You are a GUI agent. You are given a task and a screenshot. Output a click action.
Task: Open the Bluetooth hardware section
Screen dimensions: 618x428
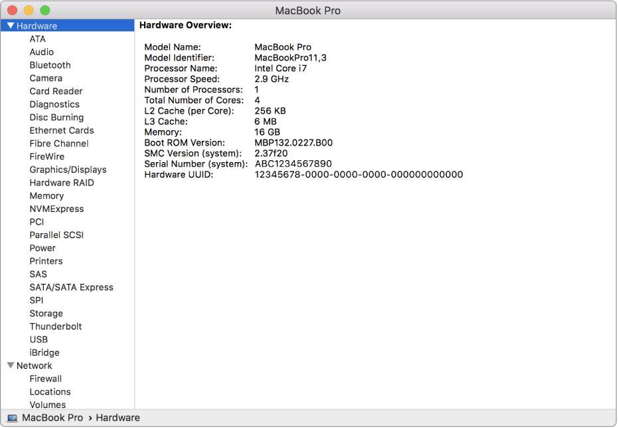[x=50, y=65]
